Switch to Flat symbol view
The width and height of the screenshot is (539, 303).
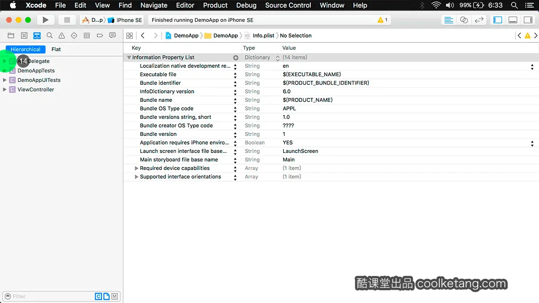[56, 49]
